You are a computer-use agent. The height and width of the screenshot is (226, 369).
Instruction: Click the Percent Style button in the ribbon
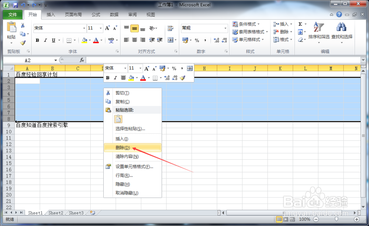coord(197,40)
